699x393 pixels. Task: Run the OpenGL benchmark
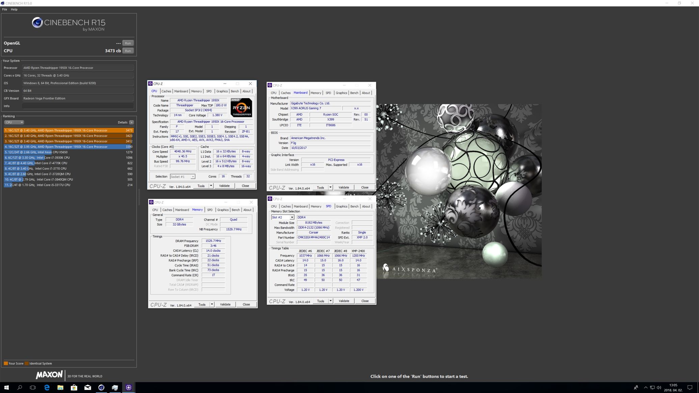click(128, 43)
